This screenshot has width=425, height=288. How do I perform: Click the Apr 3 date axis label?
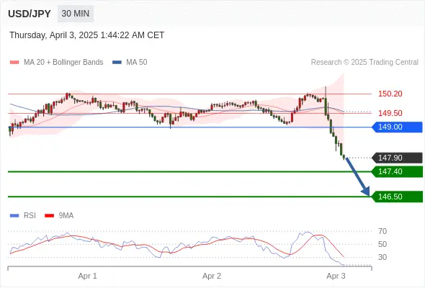tap(336, 276)
